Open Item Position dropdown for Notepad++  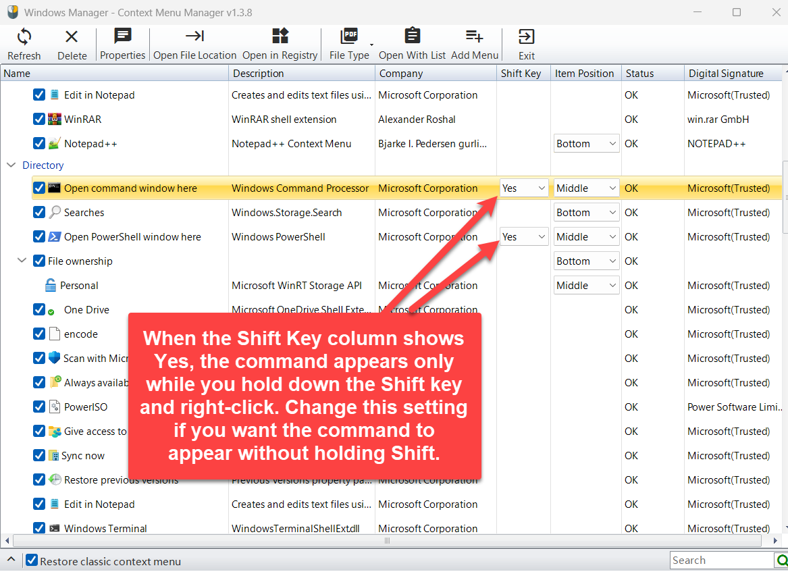pos(587,144)
